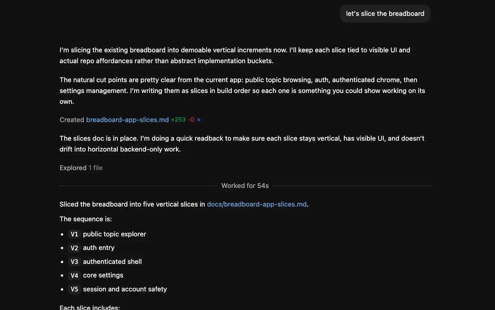
Task: Open the created breadboard-app-slices.md file link
Action: [127, 120]
